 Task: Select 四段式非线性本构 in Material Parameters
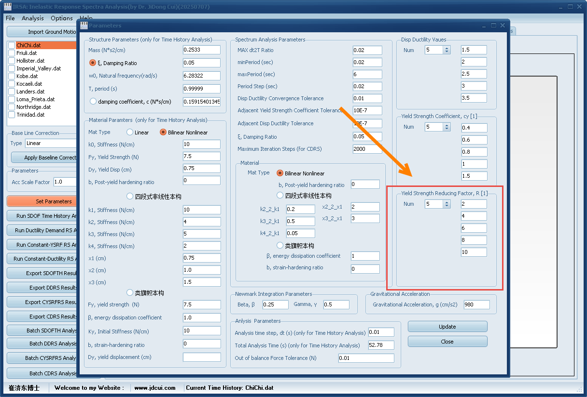[x=130, y=196]
